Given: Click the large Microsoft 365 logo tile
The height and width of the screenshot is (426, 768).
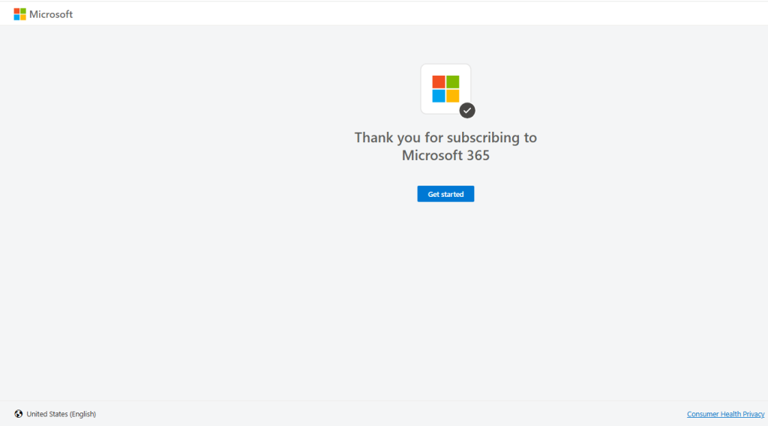Looking at the screenshot, I should [x=445, y=88].
